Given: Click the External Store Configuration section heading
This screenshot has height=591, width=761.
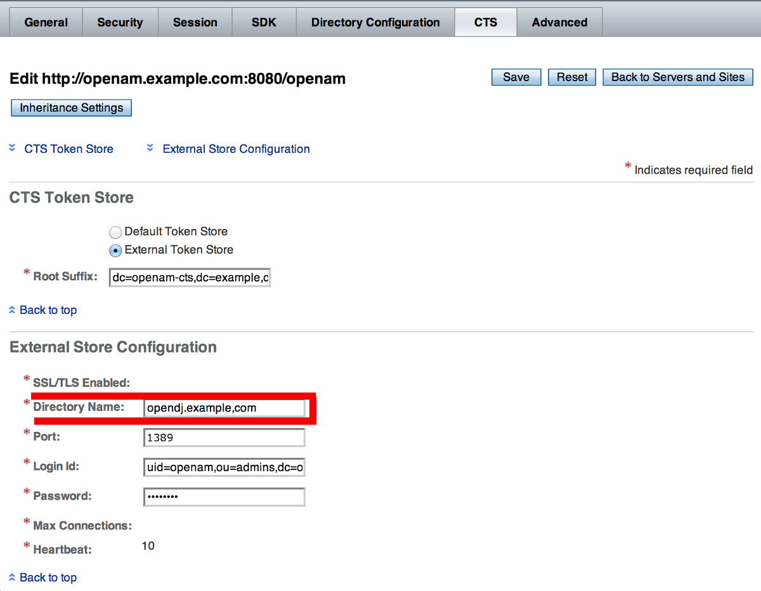Looking at the screenshot, I should (x=113, y=347).
